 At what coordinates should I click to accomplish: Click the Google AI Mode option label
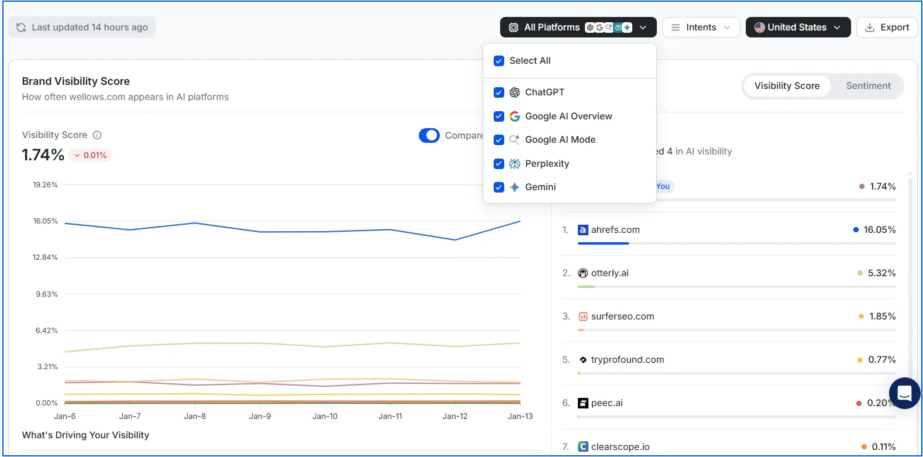pos(560,140)
